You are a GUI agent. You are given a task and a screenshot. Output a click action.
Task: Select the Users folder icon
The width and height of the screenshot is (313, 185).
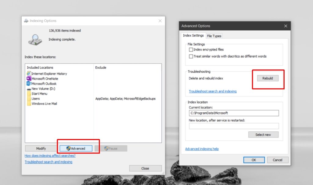(x=28, y=98)
